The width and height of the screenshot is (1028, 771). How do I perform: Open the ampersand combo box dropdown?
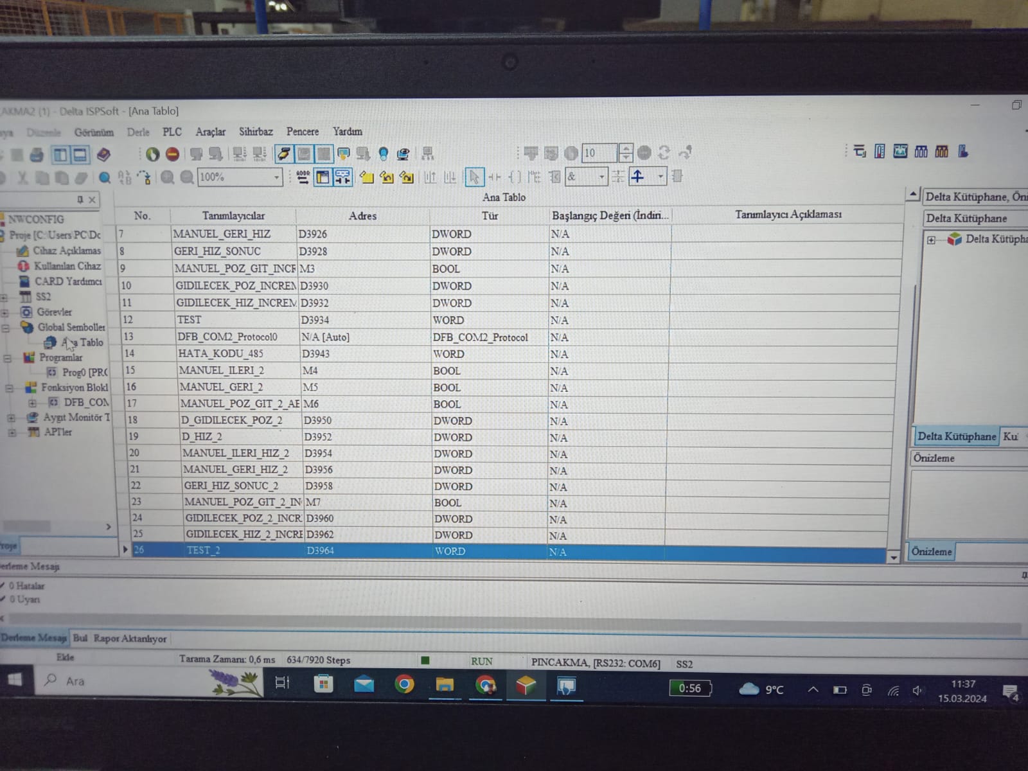click(x=602, y=177)
